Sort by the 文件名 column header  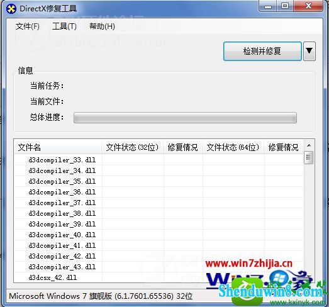58,147
